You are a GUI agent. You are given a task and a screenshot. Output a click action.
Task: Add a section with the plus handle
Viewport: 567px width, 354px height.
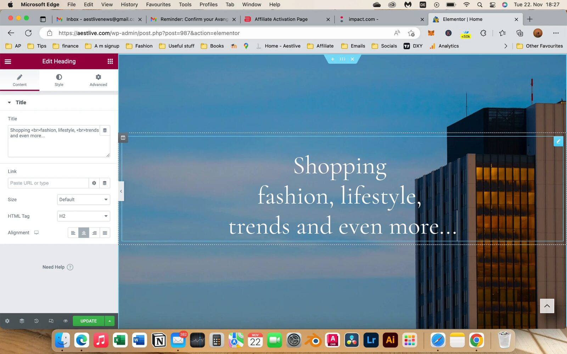[x=332, y=59]
